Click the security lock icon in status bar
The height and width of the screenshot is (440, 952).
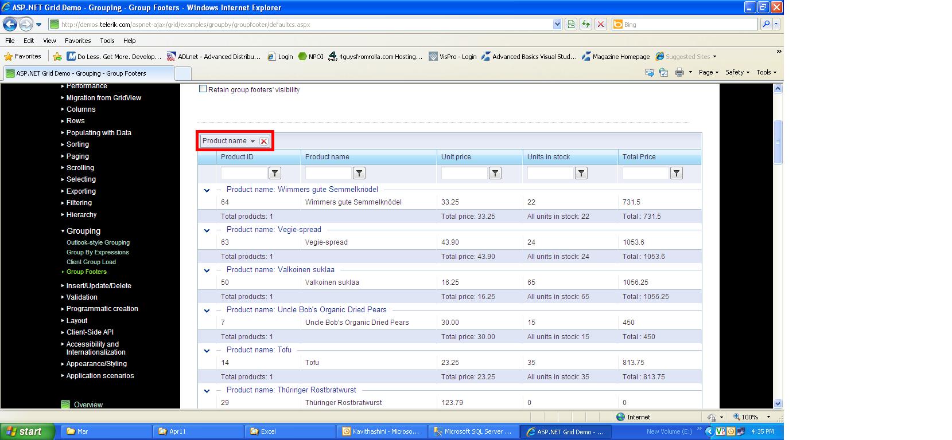(x=712, y=417)
